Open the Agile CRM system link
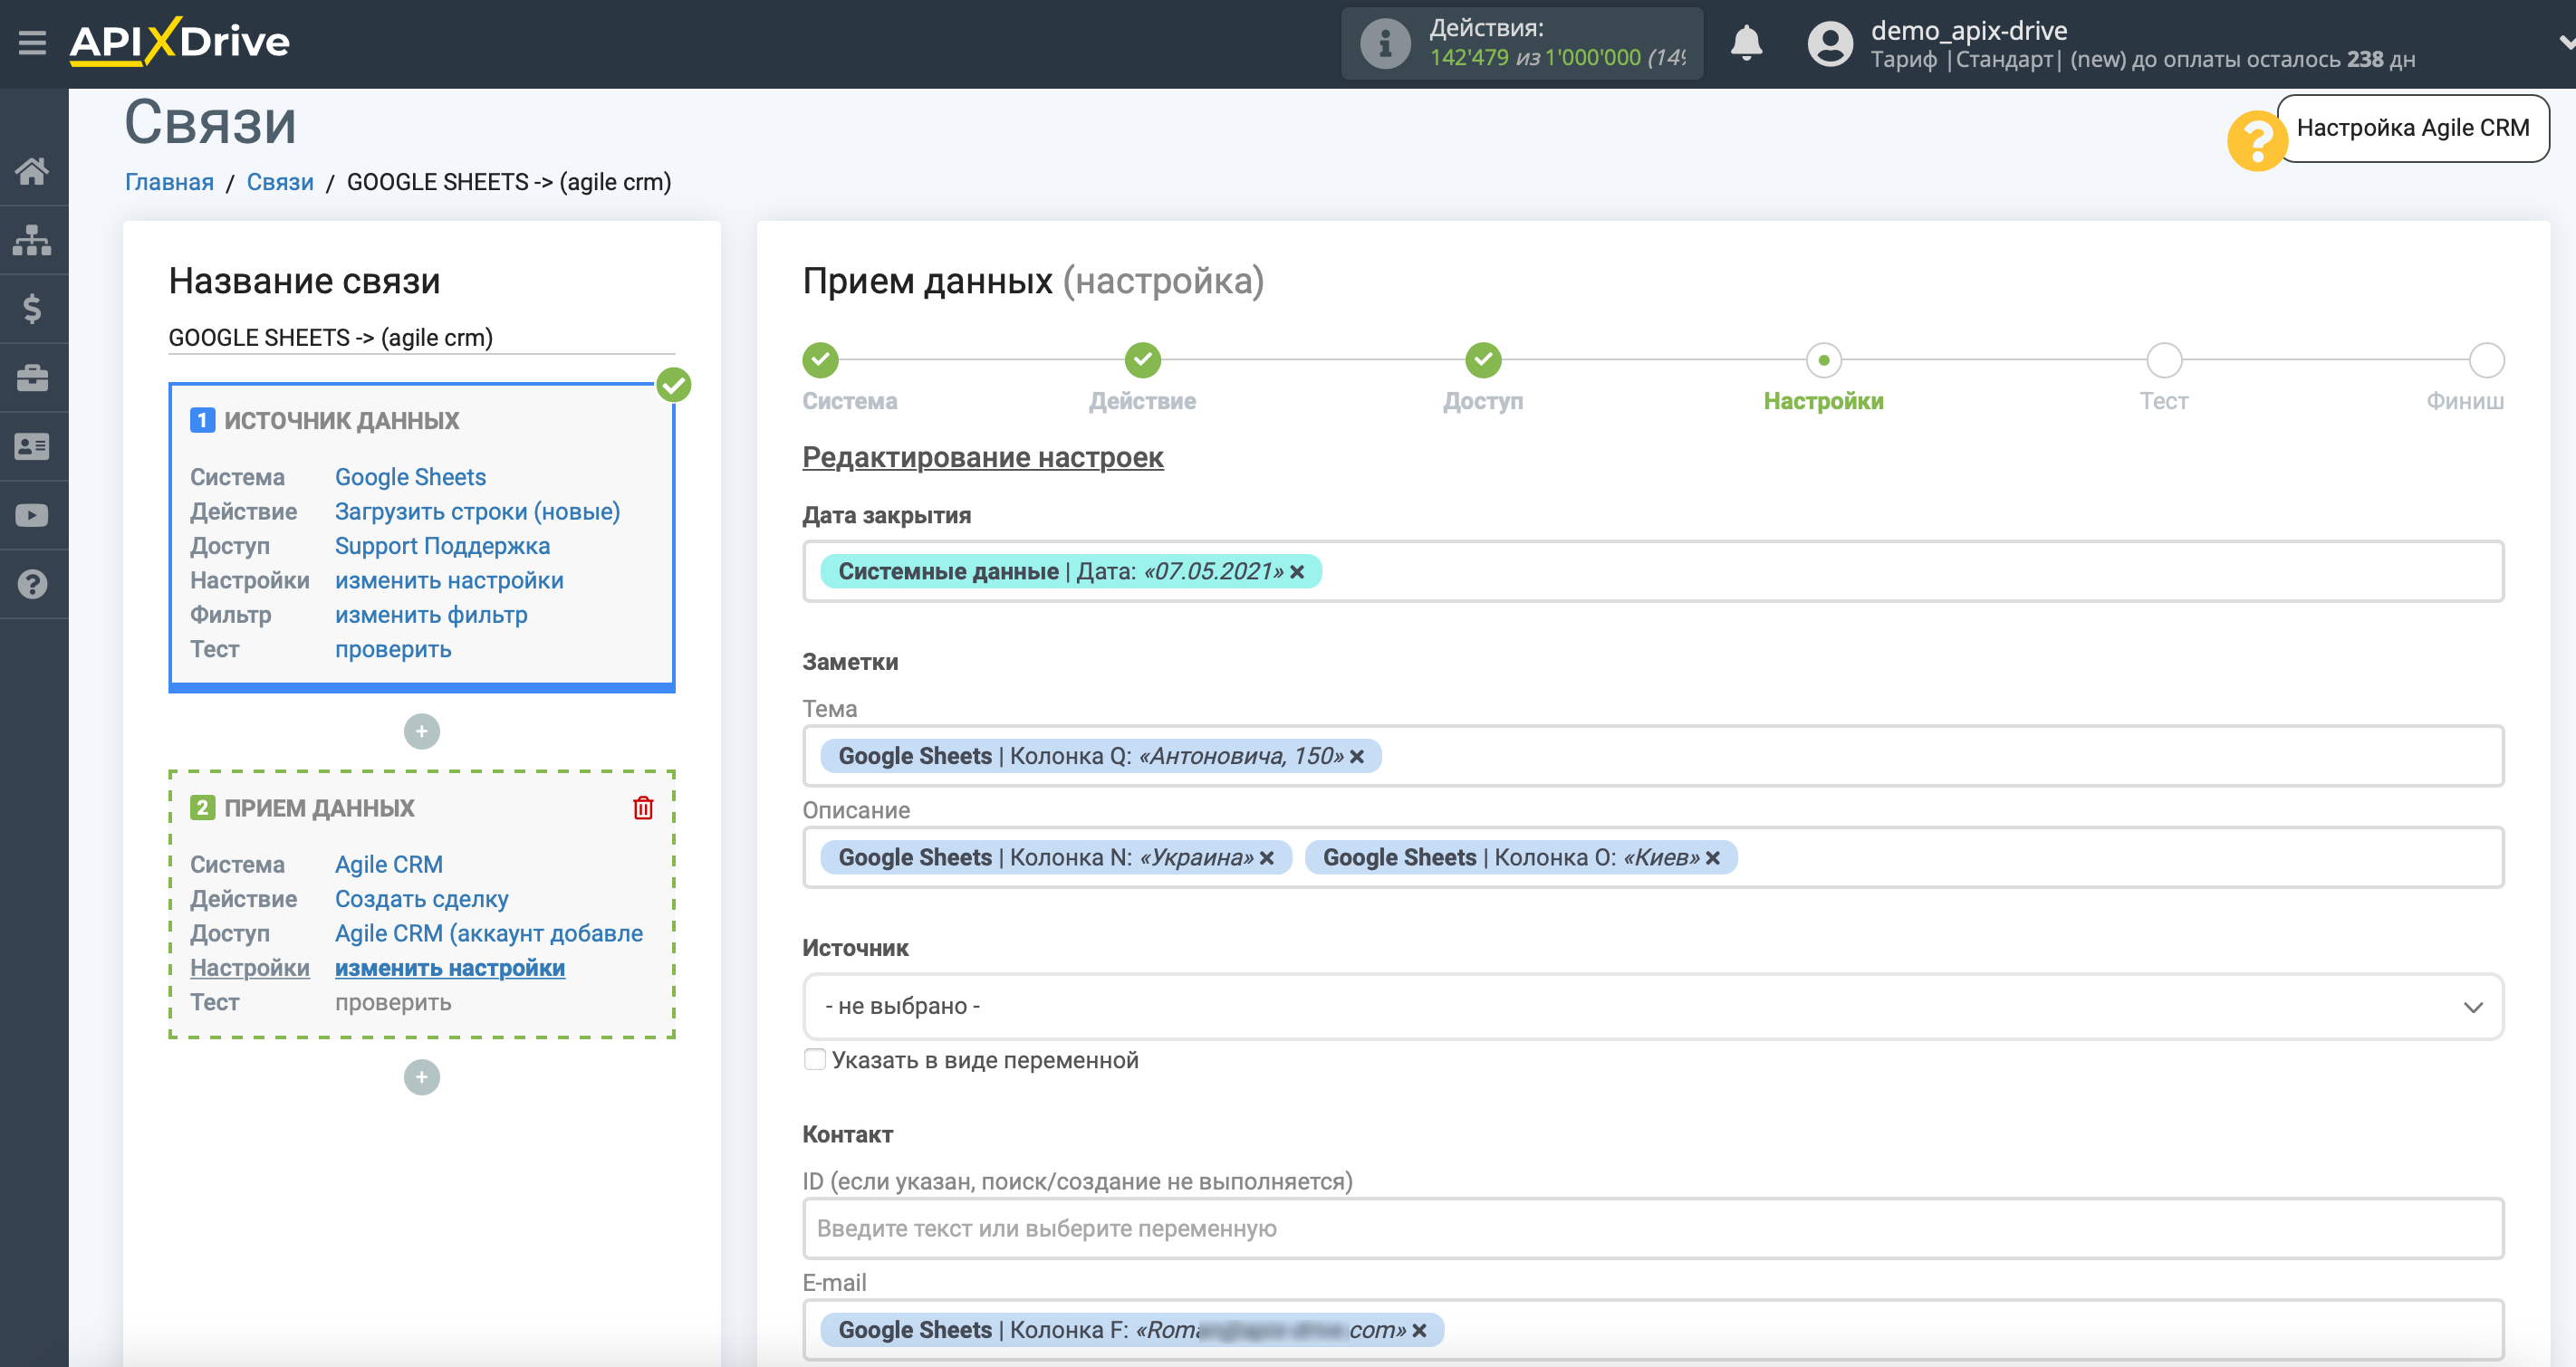The width and height of the screenshot is (2576, 1367). tap(389, 865)
